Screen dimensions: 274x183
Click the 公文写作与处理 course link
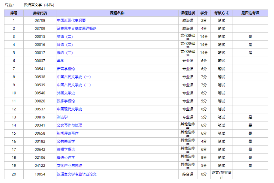pyautogui.click(x=69, y=125)
